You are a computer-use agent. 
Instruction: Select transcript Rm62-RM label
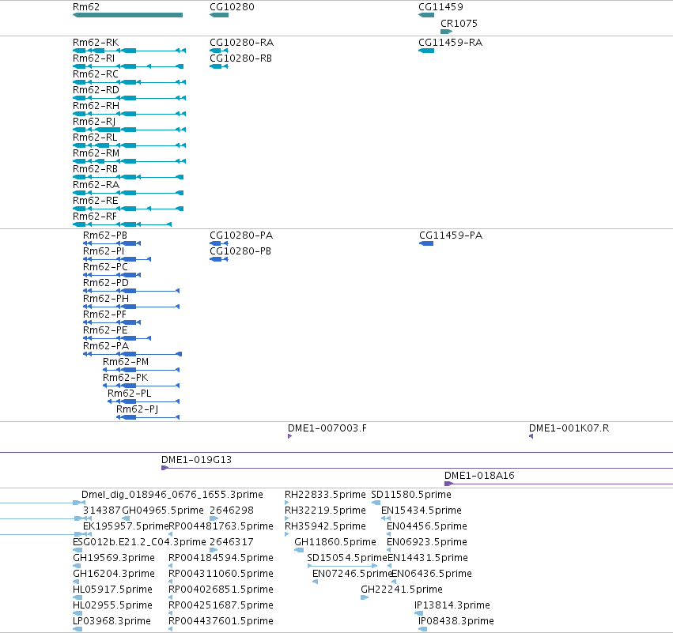point(96,153)
